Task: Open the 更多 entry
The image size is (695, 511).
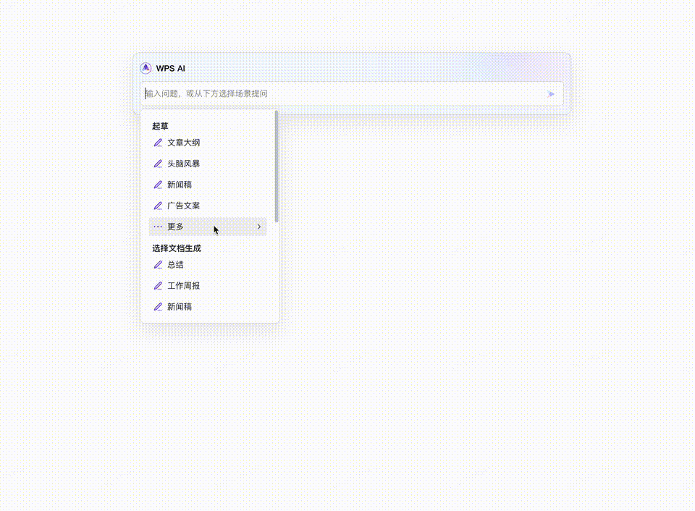Action: point(175,227)
